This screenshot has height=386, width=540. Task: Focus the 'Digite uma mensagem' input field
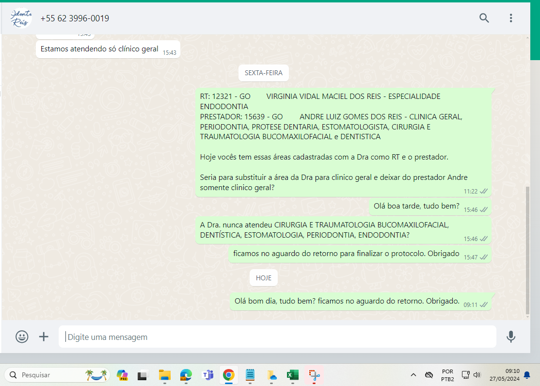click(x=277, y=337)
